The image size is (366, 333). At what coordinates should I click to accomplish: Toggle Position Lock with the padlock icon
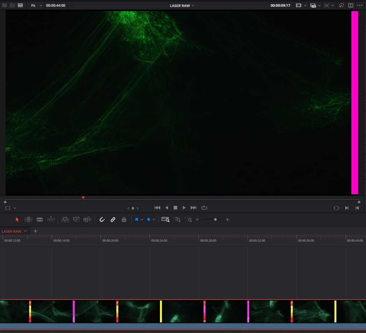coord(124,220)
